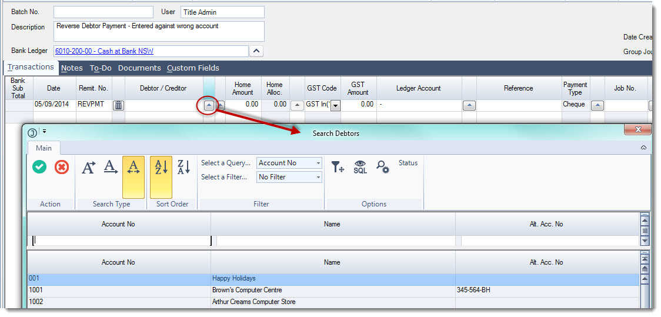Delete transaction row with the trash icon
The width and height of the screenshot is (661, 317).
[x=119, y=105]
